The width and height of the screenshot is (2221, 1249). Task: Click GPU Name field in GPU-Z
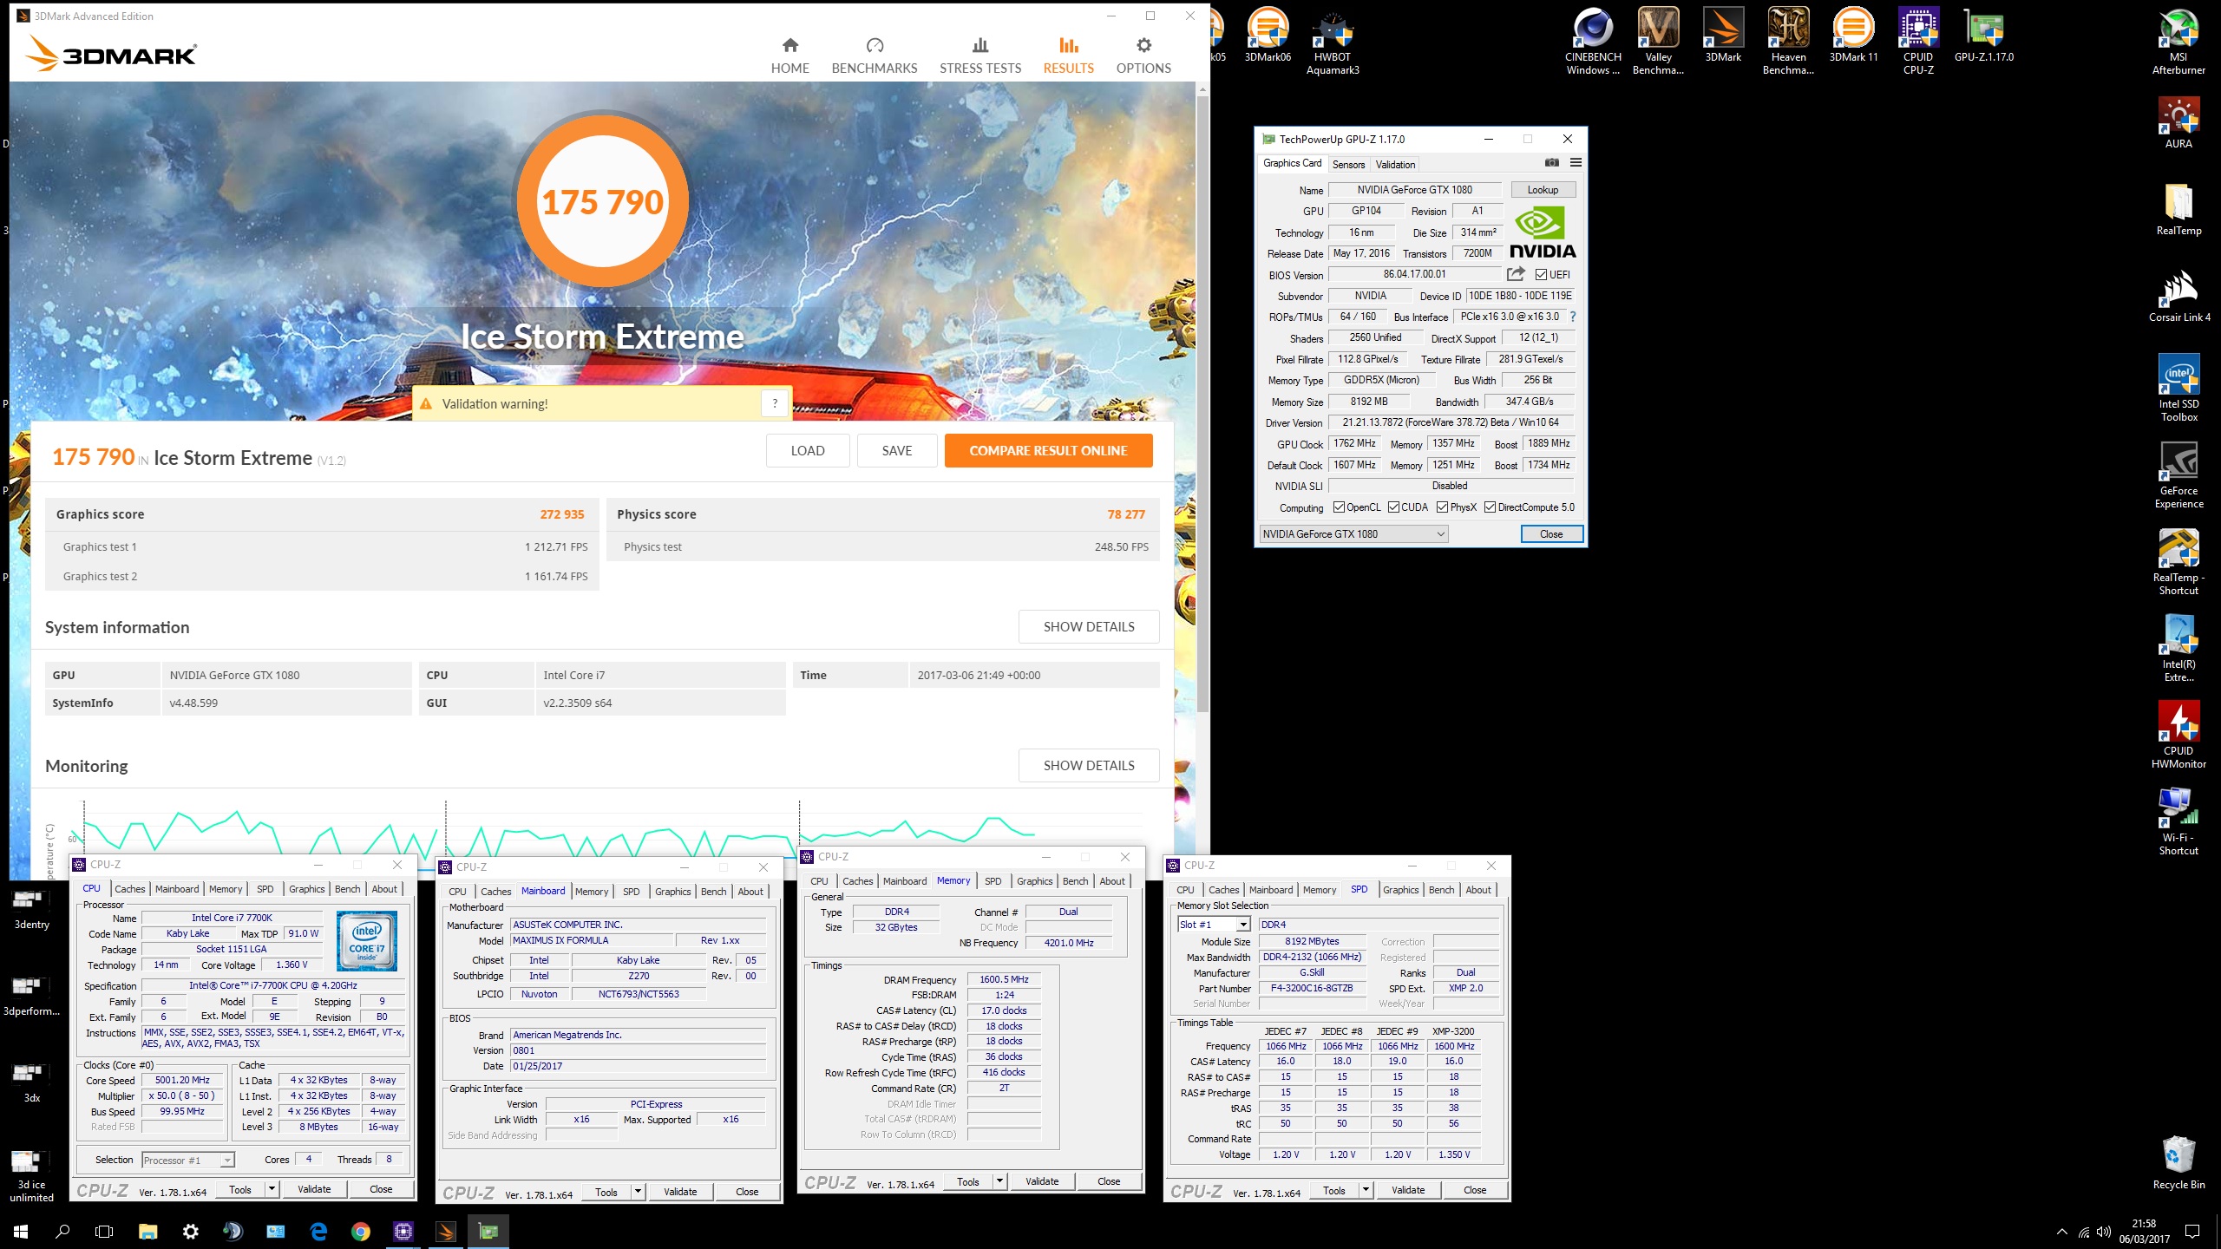1414,190
